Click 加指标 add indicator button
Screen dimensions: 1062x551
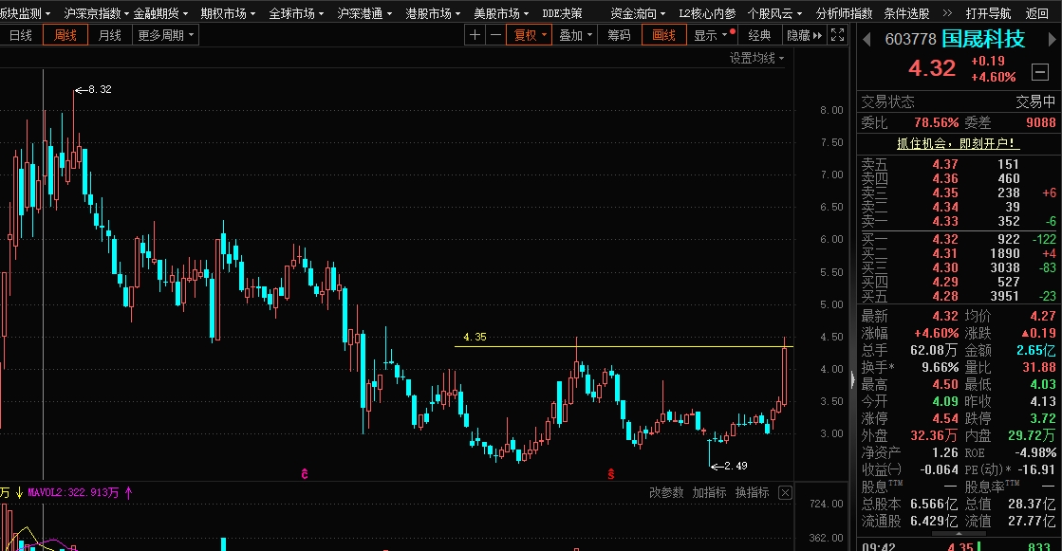709,493
